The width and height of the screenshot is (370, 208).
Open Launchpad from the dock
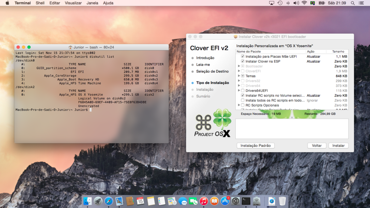pyautogui.click(x=98, y=201)
